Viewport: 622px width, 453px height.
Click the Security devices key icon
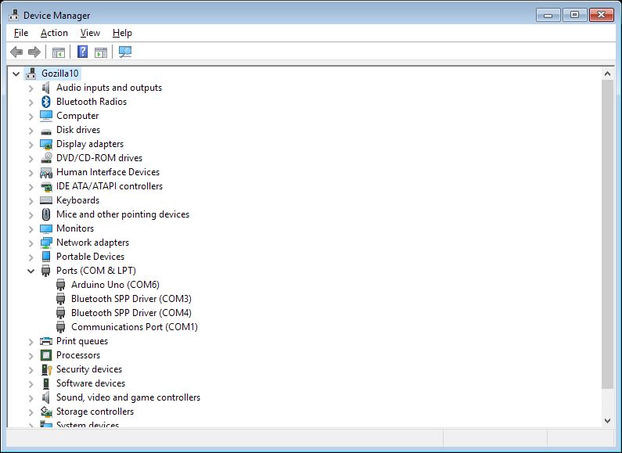(x=45, y=369)
